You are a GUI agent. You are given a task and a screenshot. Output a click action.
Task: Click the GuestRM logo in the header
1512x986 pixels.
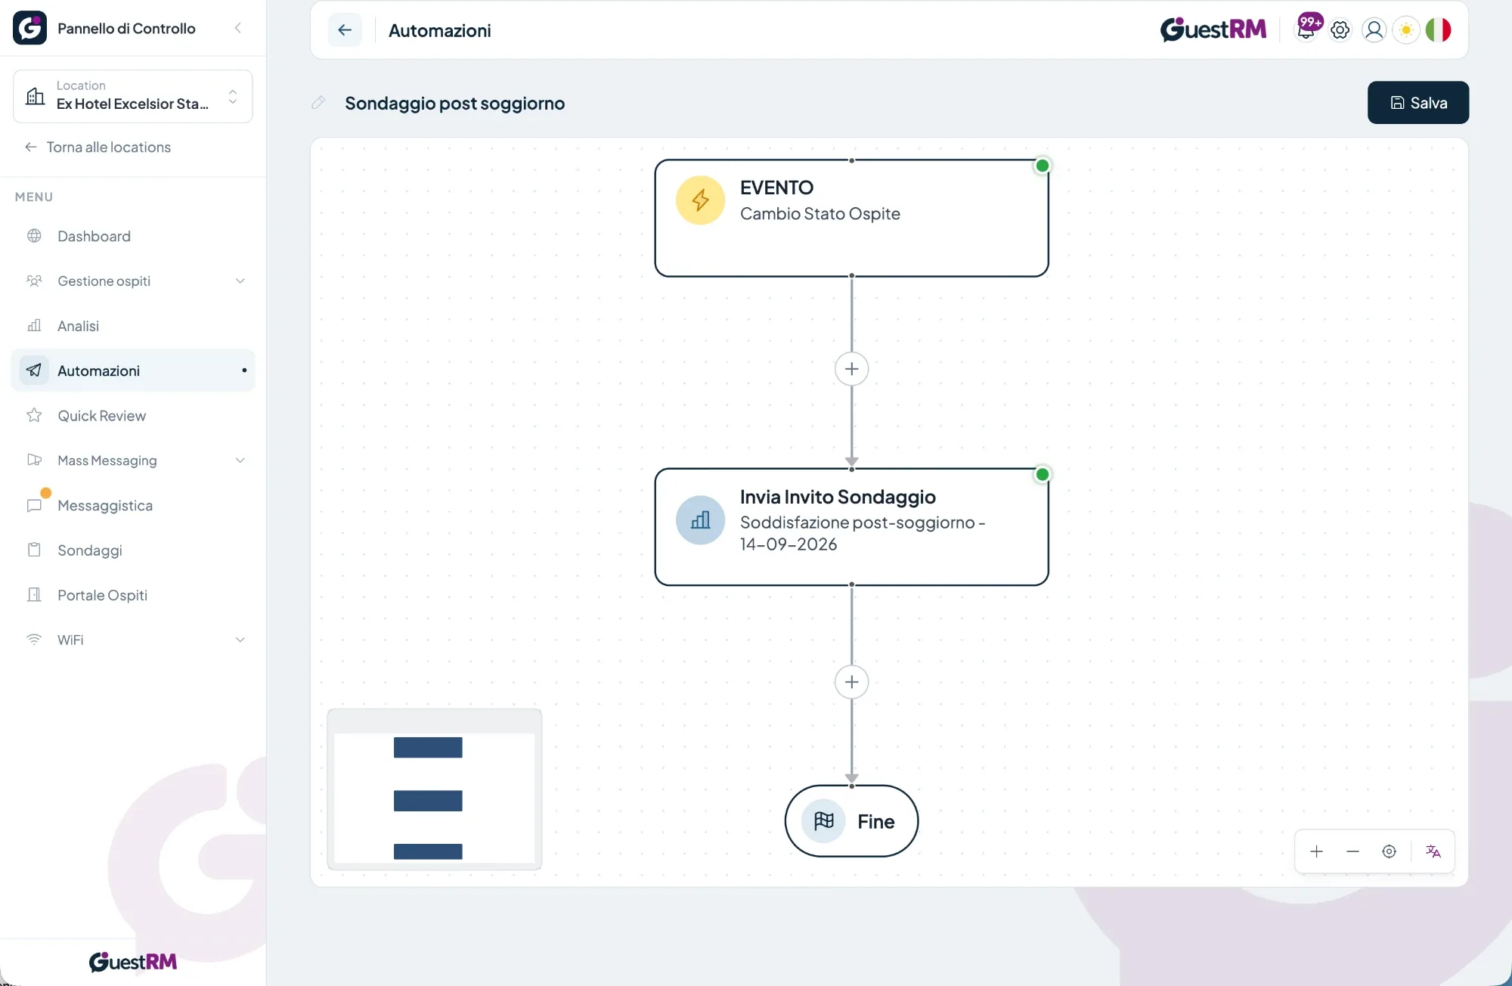coord(1213,29)
